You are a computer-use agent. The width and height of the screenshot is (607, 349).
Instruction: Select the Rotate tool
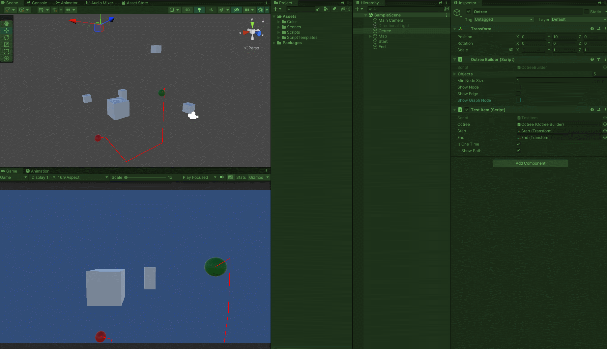pos(7,38)
